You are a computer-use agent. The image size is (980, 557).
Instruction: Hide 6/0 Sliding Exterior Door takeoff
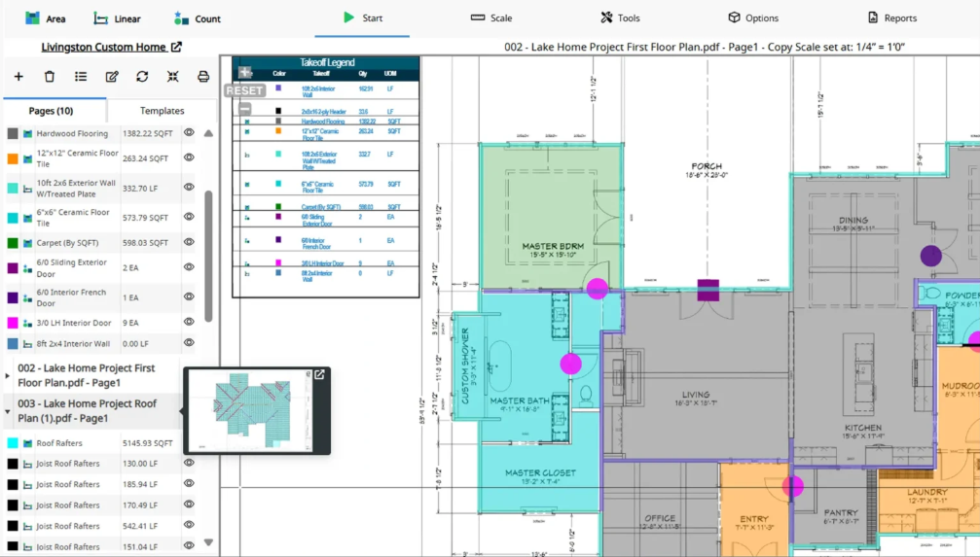pyautogui.click(x=189, y=266)
